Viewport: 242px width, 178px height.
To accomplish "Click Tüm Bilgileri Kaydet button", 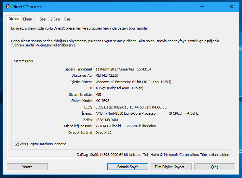I will click(x=171, y=167).
